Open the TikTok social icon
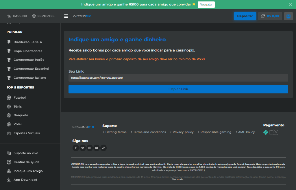Screen dimensions: 296x190 coord(103,148)
